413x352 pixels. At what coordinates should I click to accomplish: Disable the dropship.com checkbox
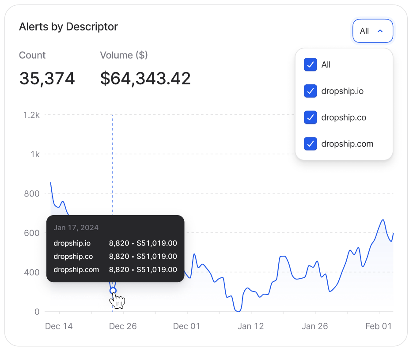click(311, 144)
